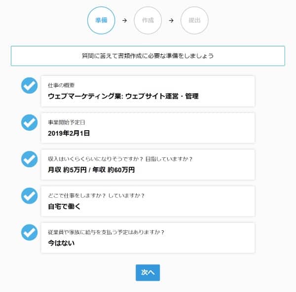This screenshot has height=292, width=296.
Task: Click the checkmark beside 仕事の概要
Action: point(30,85)
